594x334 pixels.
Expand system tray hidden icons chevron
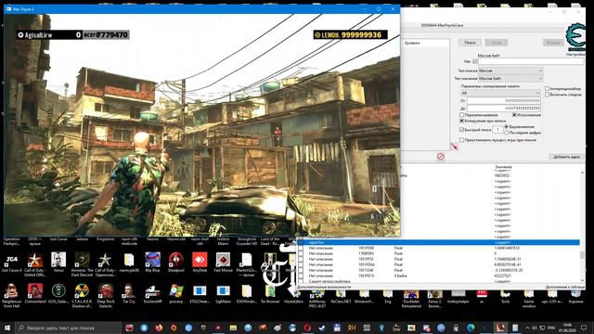(x=527, y=328)
